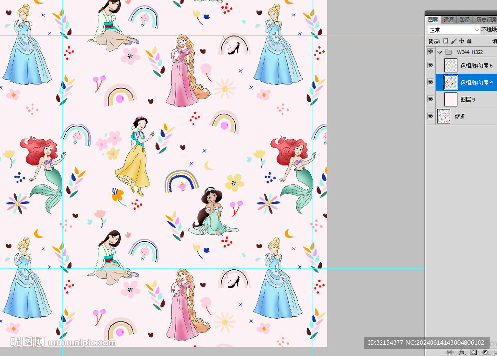
Task: Lock image pixels with the brush icon
Action: coord(454,41)
